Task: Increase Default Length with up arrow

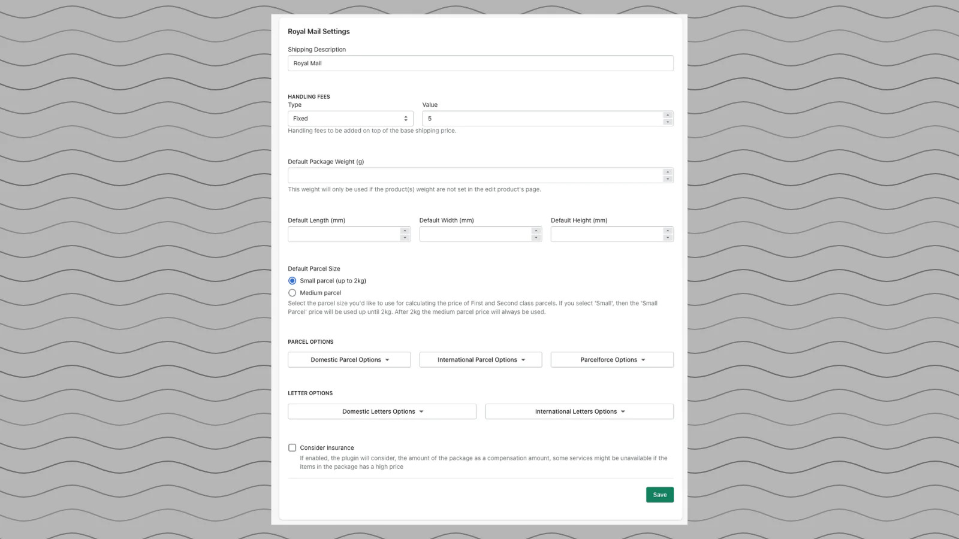Action: [405, 231]
